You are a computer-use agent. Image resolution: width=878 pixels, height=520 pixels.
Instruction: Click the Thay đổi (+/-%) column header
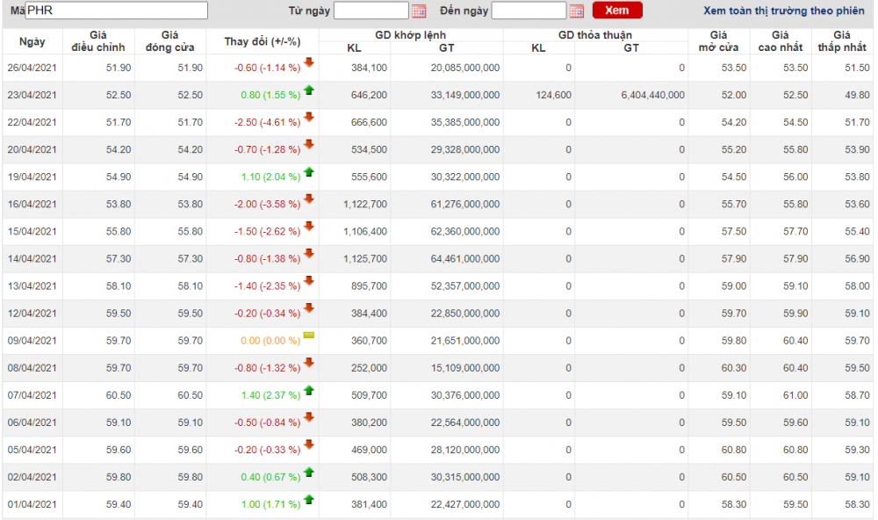tap(263, 41)
